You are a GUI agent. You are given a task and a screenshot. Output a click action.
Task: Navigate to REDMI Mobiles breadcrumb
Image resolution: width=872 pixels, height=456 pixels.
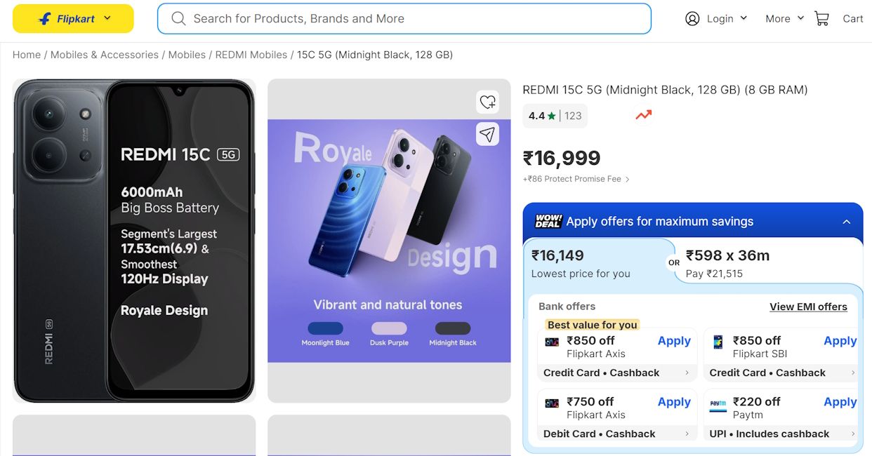(x=251, y=55)
